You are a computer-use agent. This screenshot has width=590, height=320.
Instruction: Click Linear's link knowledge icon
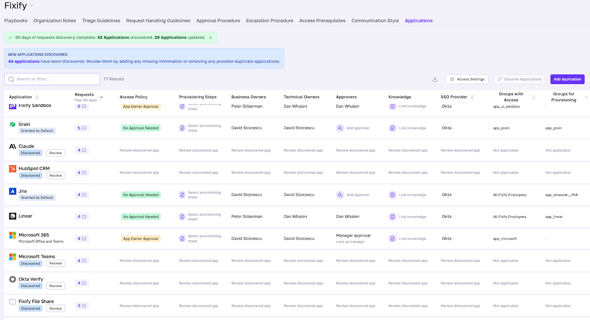[x=392, y=217]
